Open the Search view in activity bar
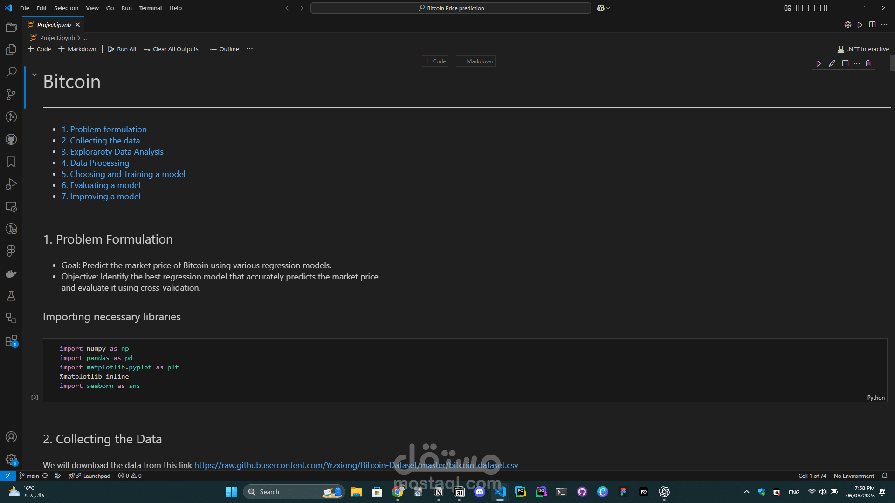Image resolution: width=895 pixels, height=503 pixels. (11, 72)
